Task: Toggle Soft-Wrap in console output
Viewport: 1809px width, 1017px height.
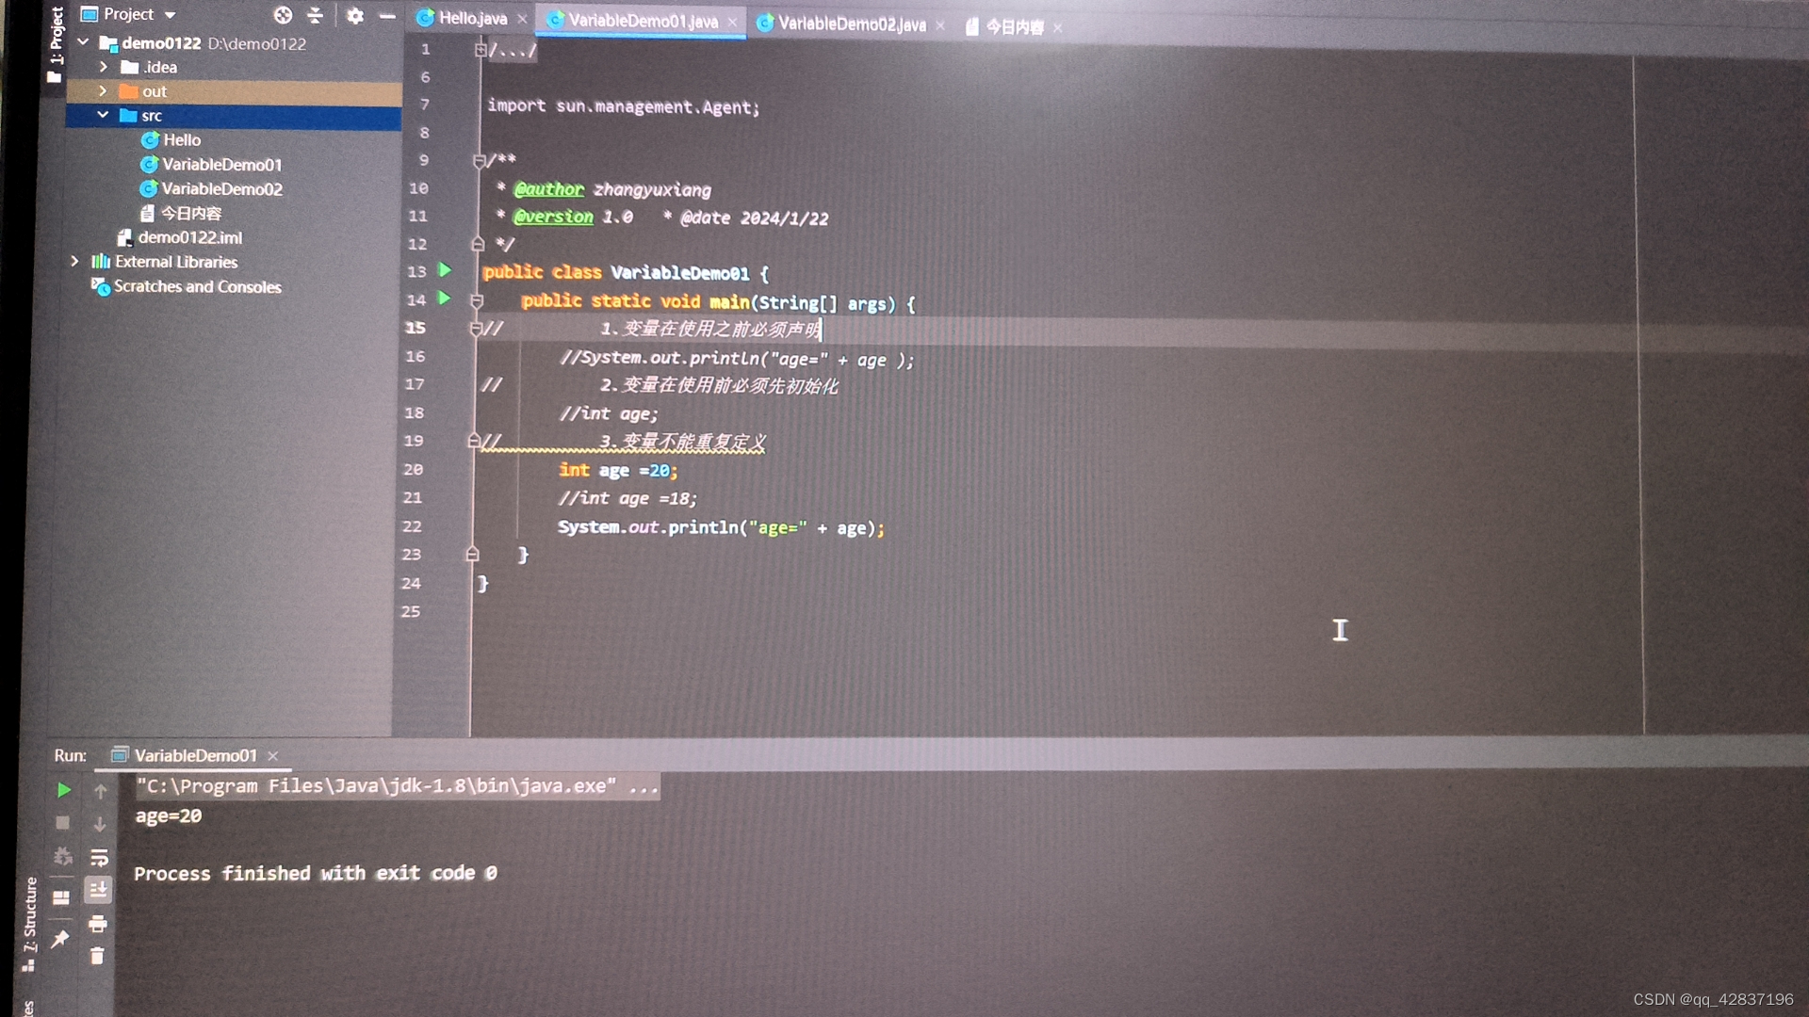Action: [98, 857]
